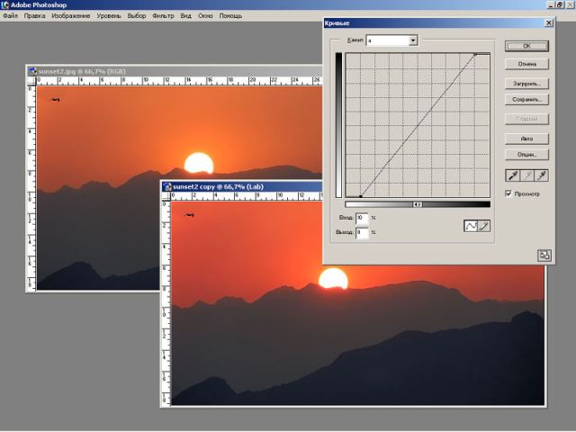Open the Вид menu
This screenshot has height=432, width=576.
coord(186,16)
